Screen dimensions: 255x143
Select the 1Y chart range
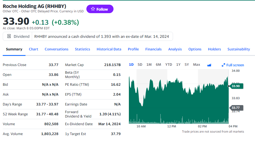[x=178, y=65]
